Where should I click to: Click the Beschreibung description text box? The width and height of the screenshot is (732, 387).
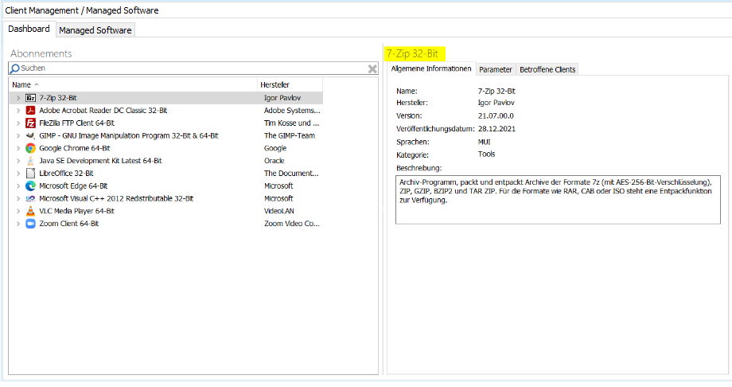[x=557, y=199]
